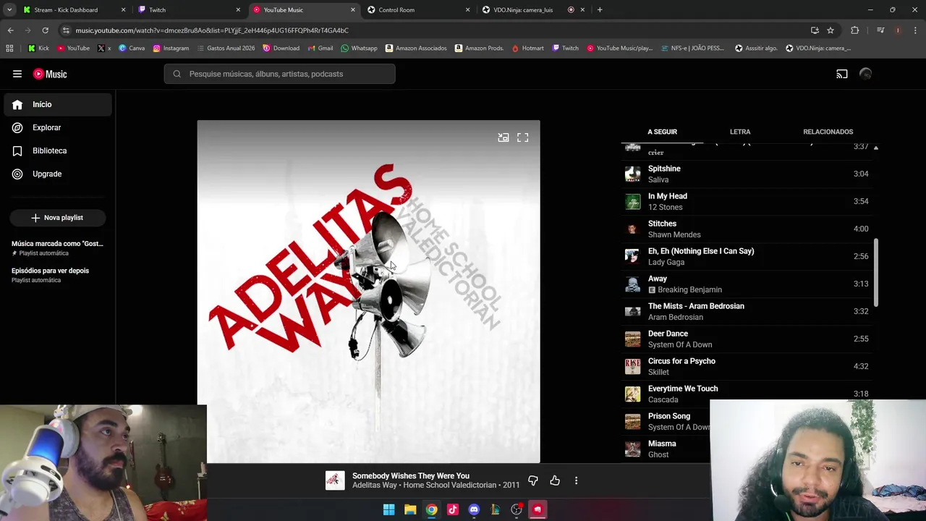The width and height of the screenshot is (926, 521).
Task: Select the RELACIONADOS tab
Action: [x=828, y=132]
